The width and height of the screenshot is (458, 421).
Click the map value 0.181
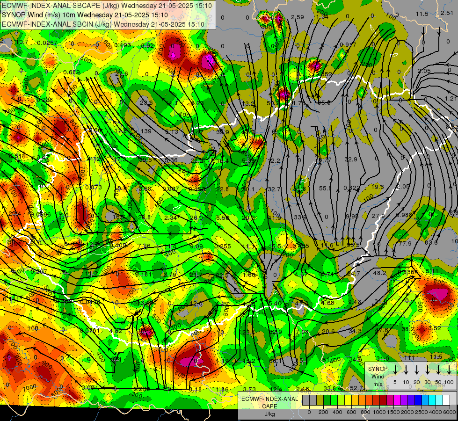[144, 274]
